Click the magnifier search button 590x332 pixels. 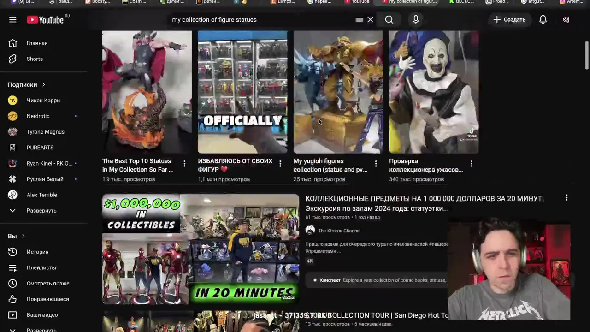(x=389, y=20)
